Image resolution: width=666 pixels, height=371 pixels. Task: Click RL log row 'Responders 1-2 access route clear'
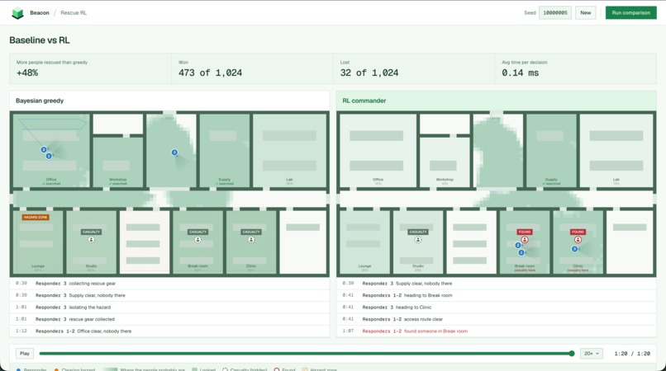[x=496, y=319]
